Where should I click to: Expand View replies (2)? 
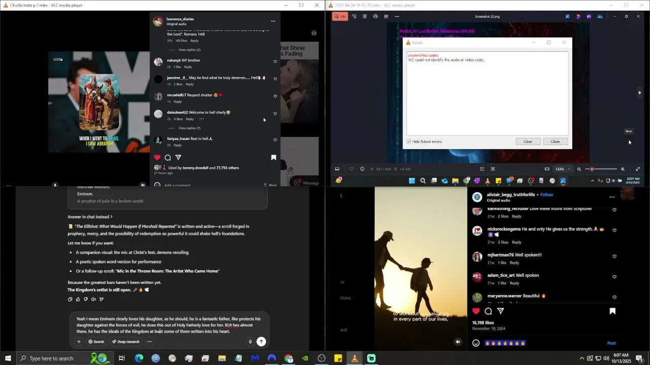tap(189, 50)
